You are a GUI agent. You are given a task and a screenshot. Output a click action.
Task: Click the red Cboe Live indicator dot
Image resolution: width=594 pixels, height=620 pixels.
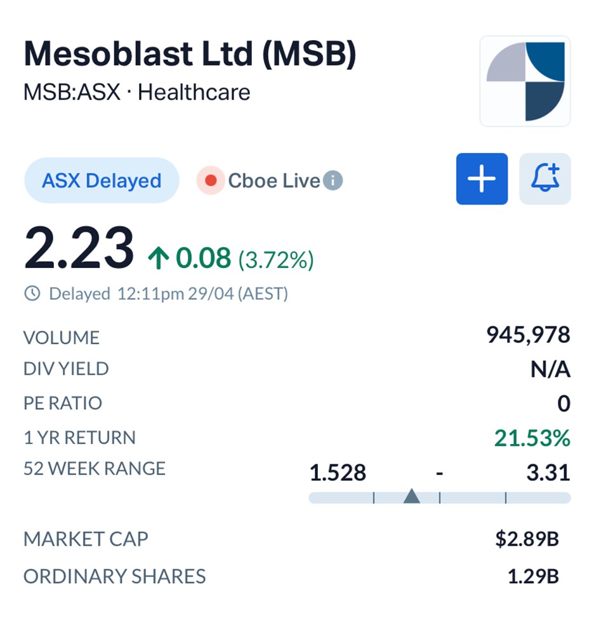point(211,181)
